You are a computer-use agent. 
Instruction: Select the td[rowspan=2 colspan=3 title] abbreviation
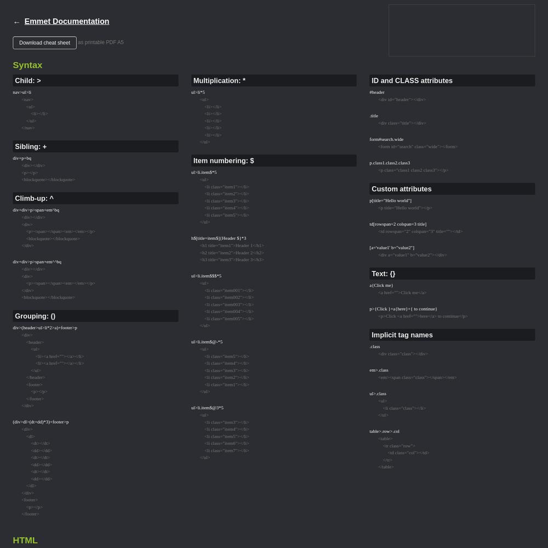(x=398, y=224)
